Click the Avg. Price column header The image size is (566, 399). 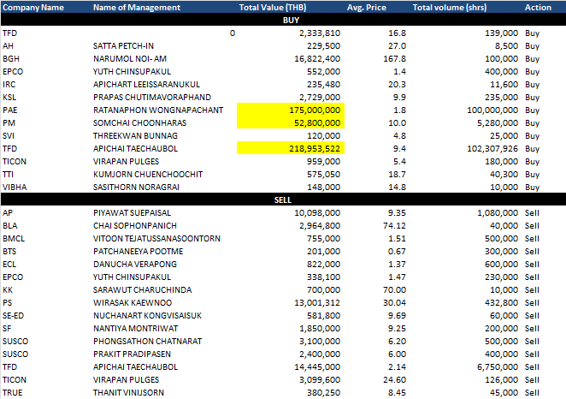pyautogui.click(x=367, y=8)
